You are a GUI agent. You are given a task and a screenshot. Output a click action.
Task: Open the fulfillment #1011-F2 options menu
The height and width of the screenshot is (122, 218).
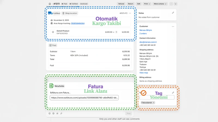[x=130, y=13]
